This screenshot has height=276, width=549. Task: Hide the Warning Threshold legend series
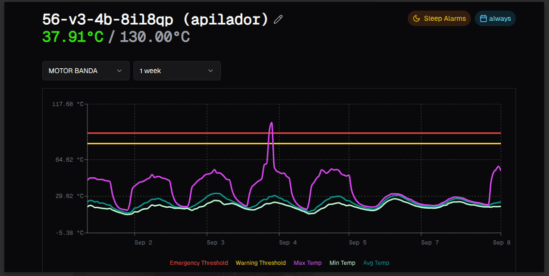coord(261,263)
